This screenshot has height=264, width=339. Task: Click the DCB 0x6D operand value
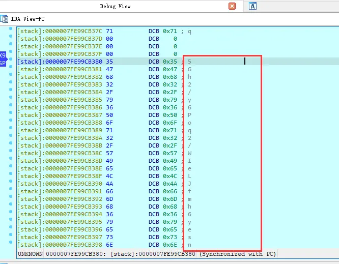pyautogui.click(x=170, y=199)
